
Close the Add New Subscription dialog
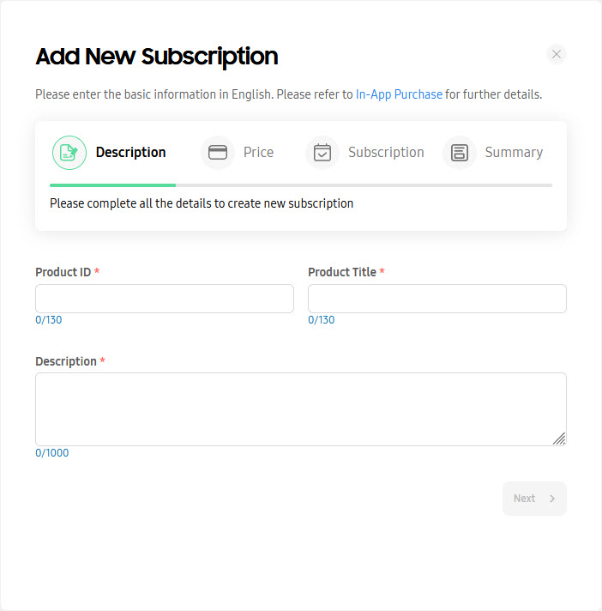tap(556, 54)
